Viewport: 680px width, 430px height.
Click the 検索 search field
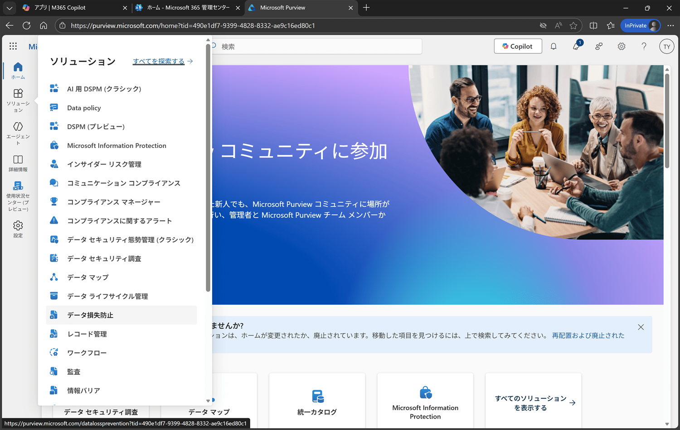[x=317, y=46]
